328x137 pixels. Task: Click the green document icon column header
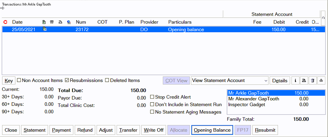(x=44, y=22)
